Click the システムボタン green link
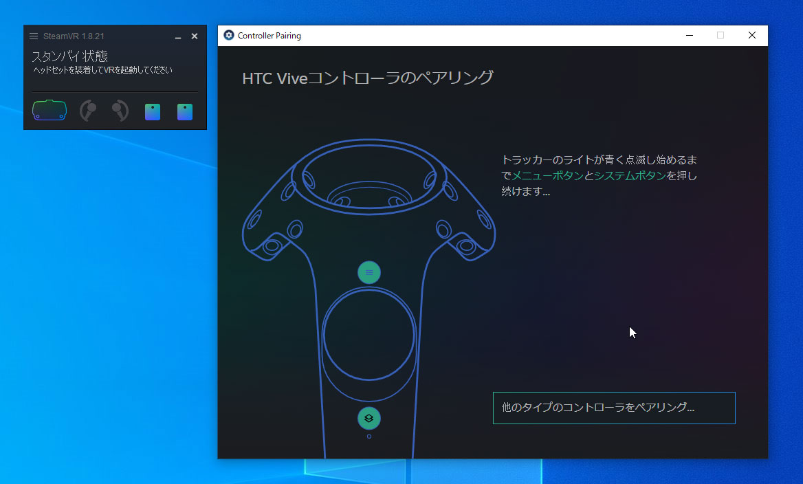The height and width of the screenshot is (484, 803). point(630,175)
